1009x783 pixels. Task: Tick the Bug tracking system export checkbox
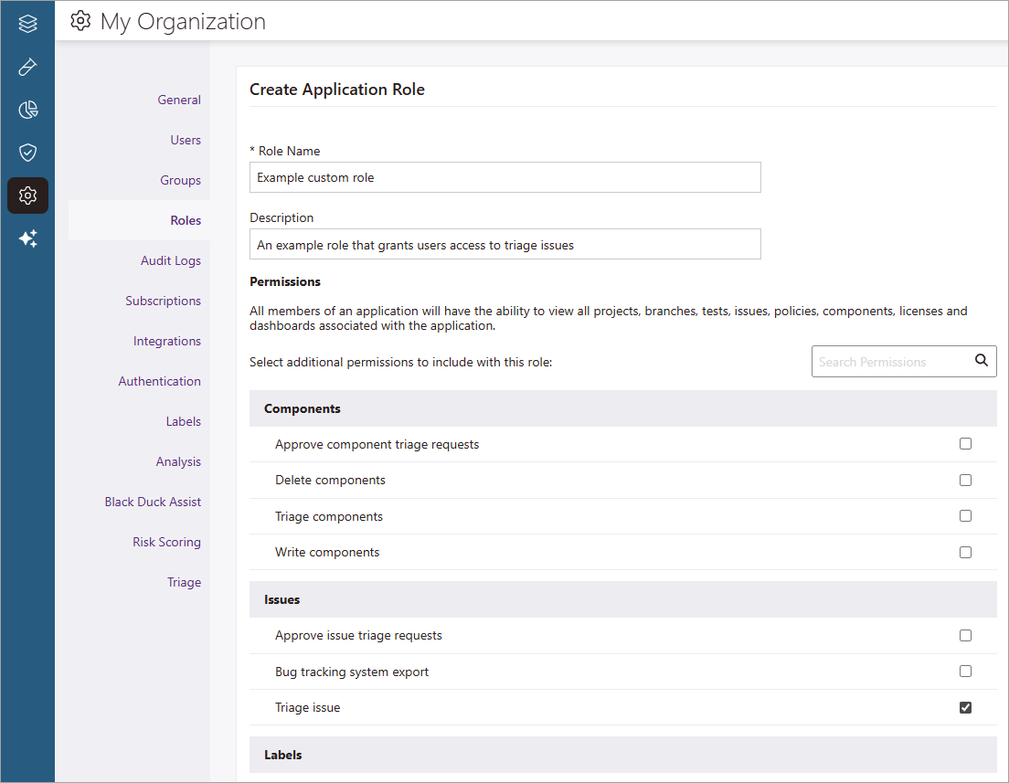pos(965,672)
